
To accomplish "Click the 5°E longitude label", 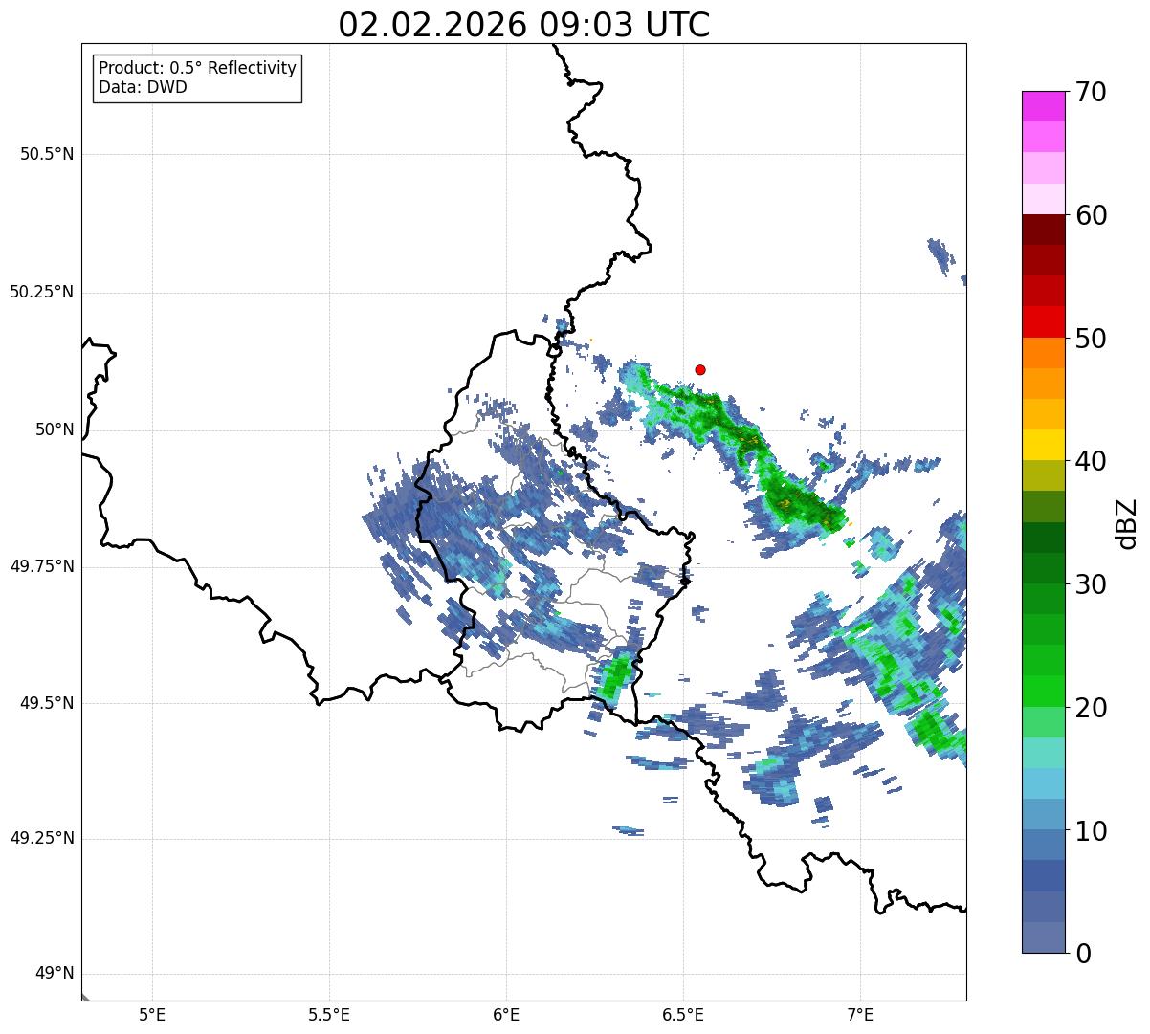I will [x=152, y=1015].
